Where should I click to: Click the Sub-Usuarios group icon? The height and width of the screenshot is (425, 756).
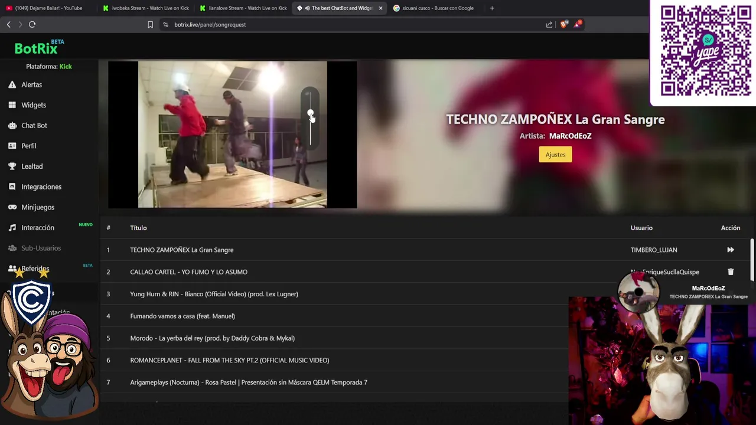coord(12,248)
